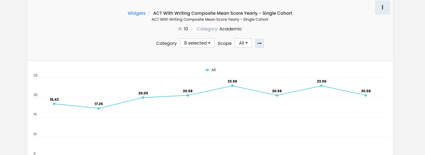Open the three-dot options menu

coord(382,8)
